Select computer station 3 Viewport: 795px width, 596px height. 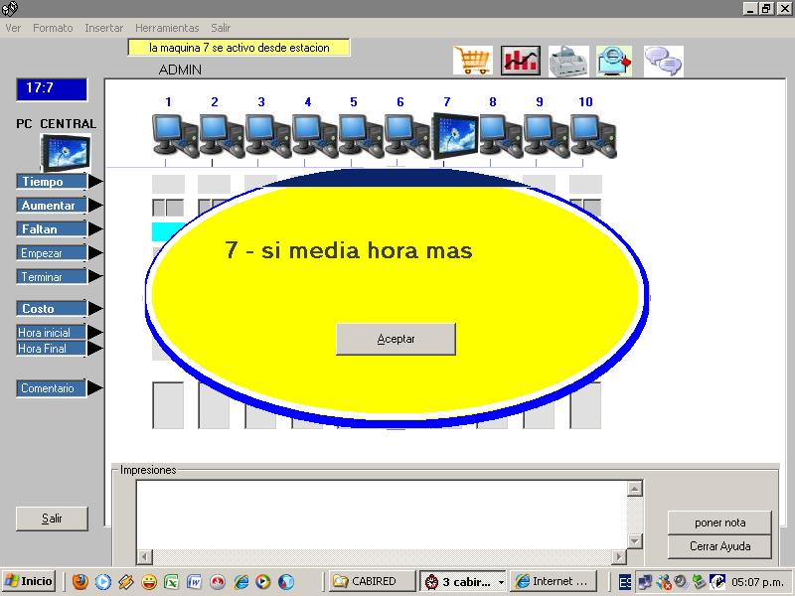[x=267, y=136]
